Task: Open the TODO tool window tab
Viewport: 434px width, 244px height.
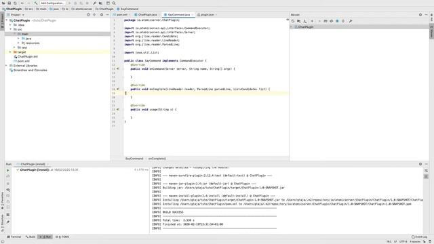Action: click(62, 237)
